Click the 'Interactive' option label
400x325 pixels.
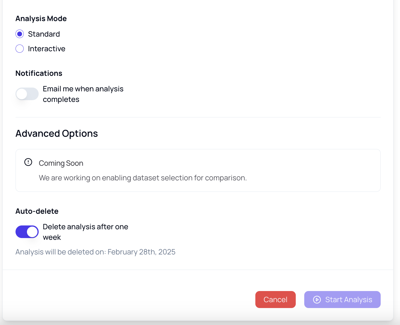click(x=47, y=49)
